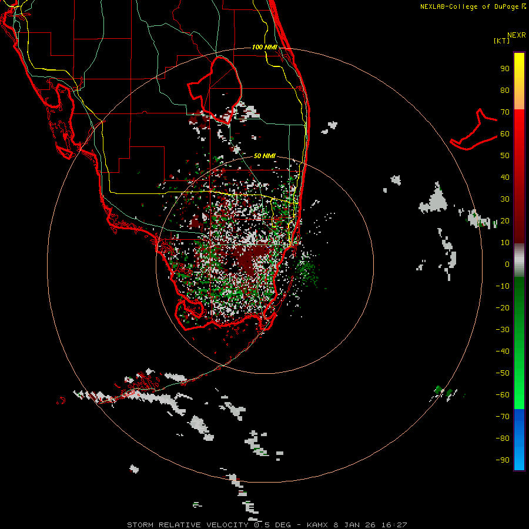Click the -60 scale value

[x=503, y=395]
